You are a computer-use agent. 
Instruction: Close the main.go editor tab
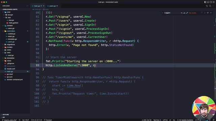(x=44, y=6)
